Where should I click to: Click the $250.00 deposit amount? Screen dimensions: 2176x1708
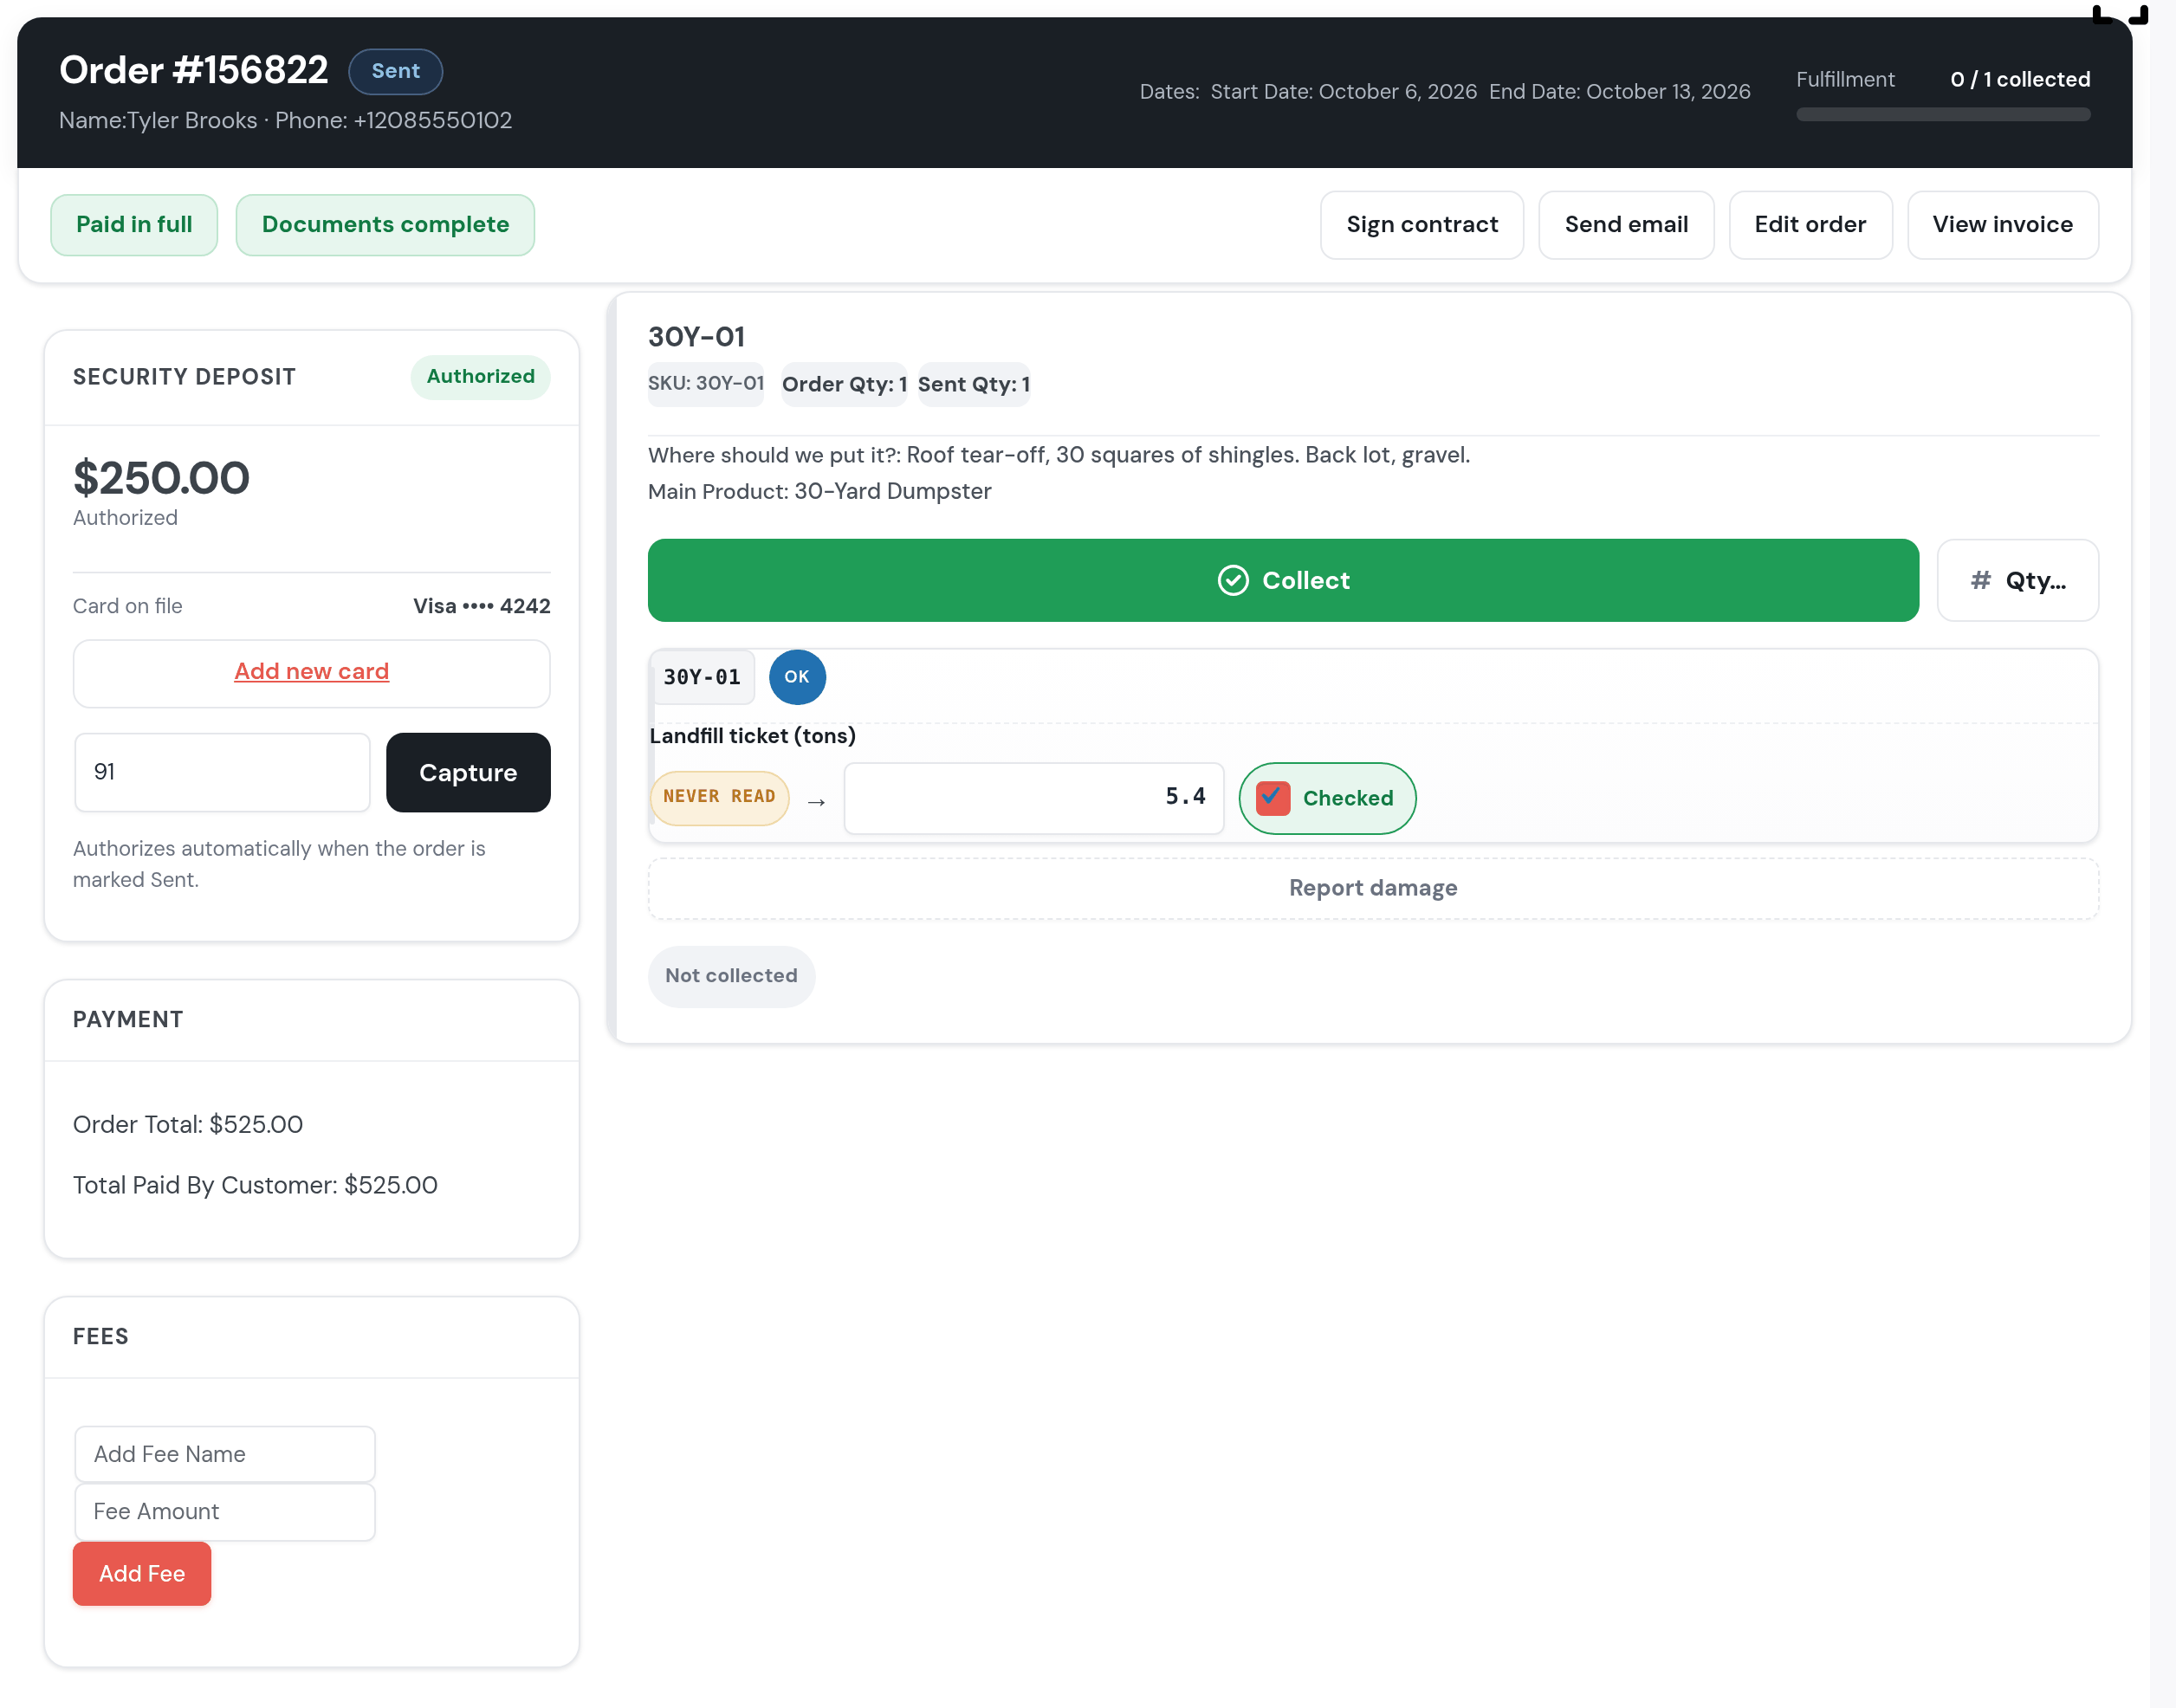[x=161, y=477]
